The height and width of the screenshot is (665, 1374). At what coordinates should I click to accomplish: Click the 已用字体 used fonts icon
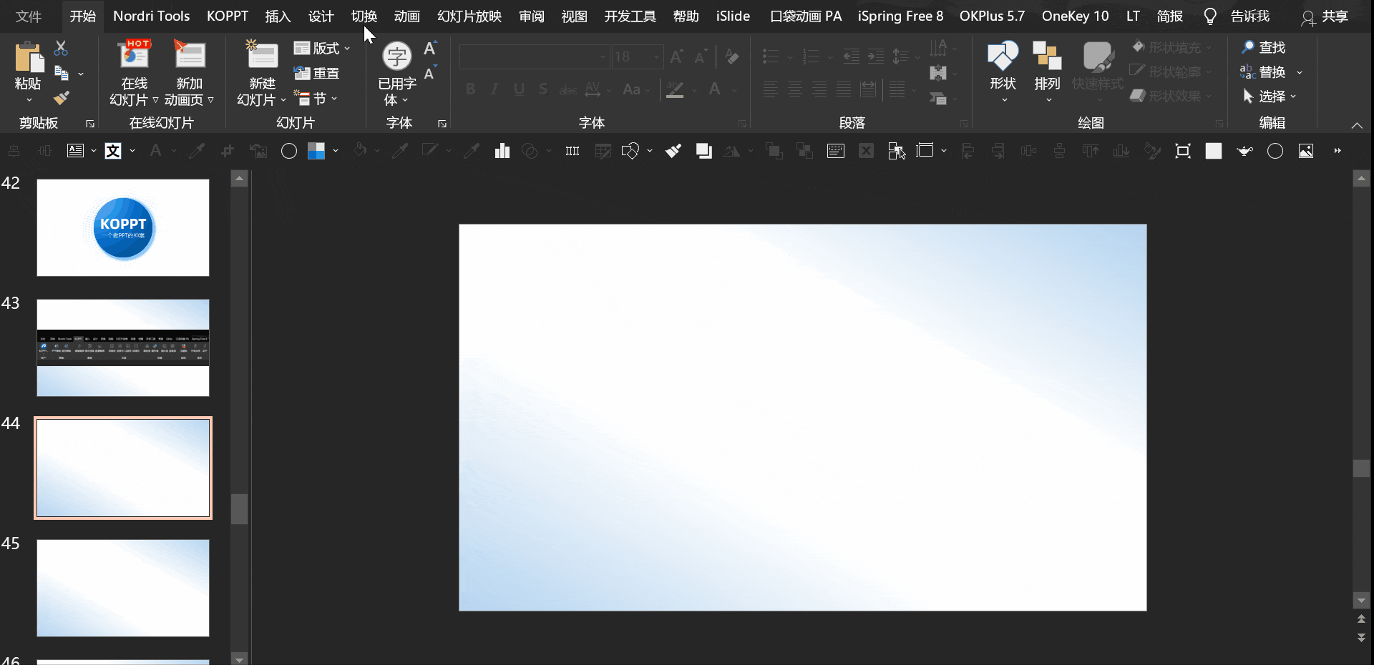[396, 56]
